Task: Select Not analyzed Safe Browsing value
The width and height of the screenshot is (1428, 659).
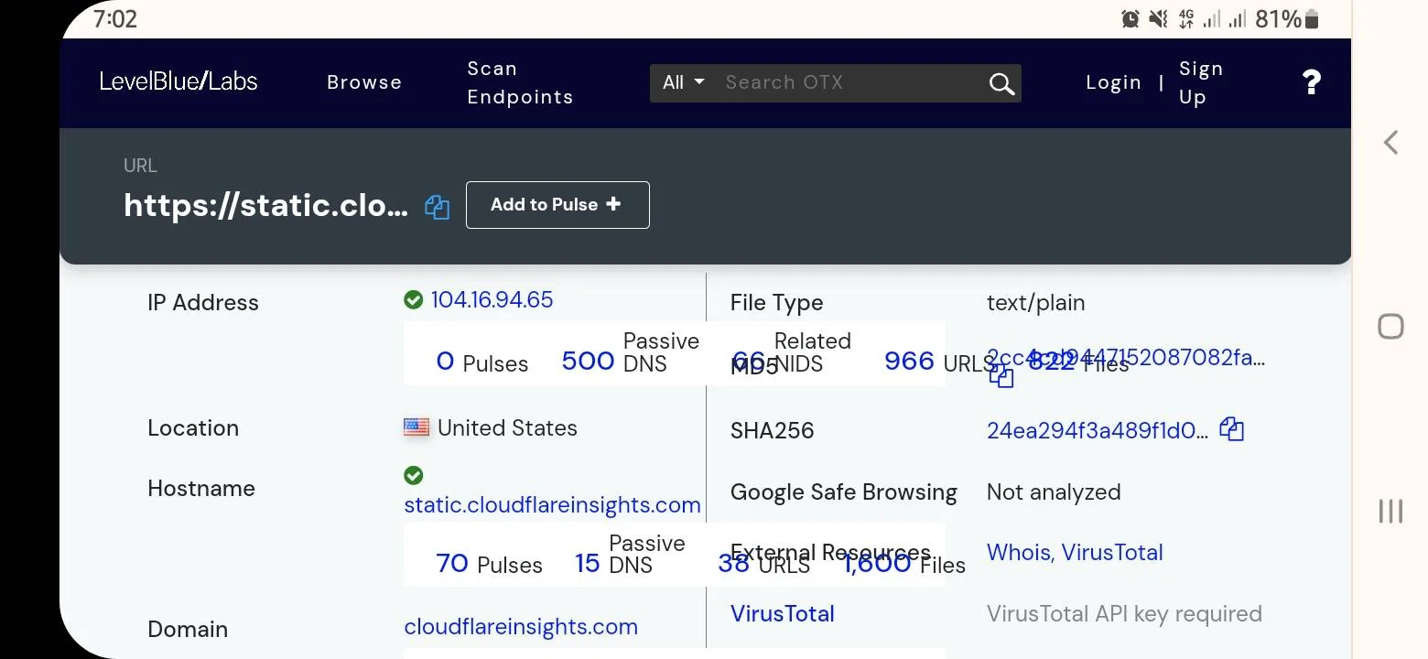Action: click(x=1054, y=492)
